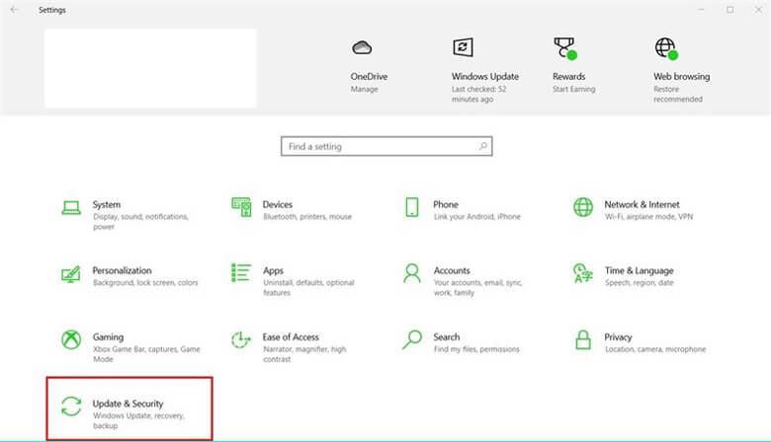
Task: Open the System settings monitor icon
Action: coord(71,208)
